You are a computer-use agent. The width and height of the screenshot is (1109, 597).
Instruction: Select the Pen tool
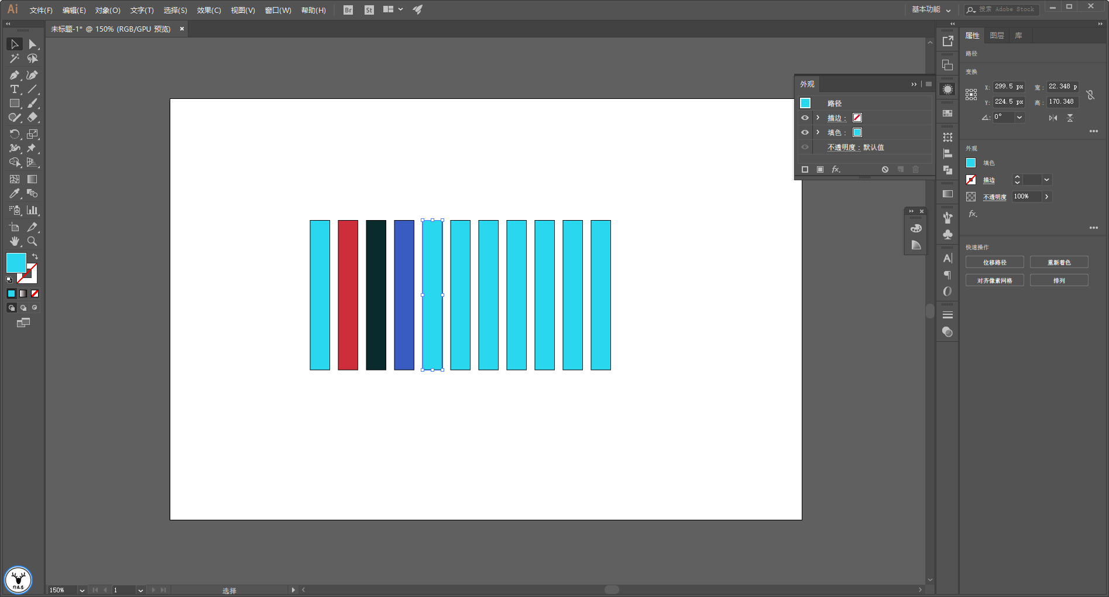[15, 75]
